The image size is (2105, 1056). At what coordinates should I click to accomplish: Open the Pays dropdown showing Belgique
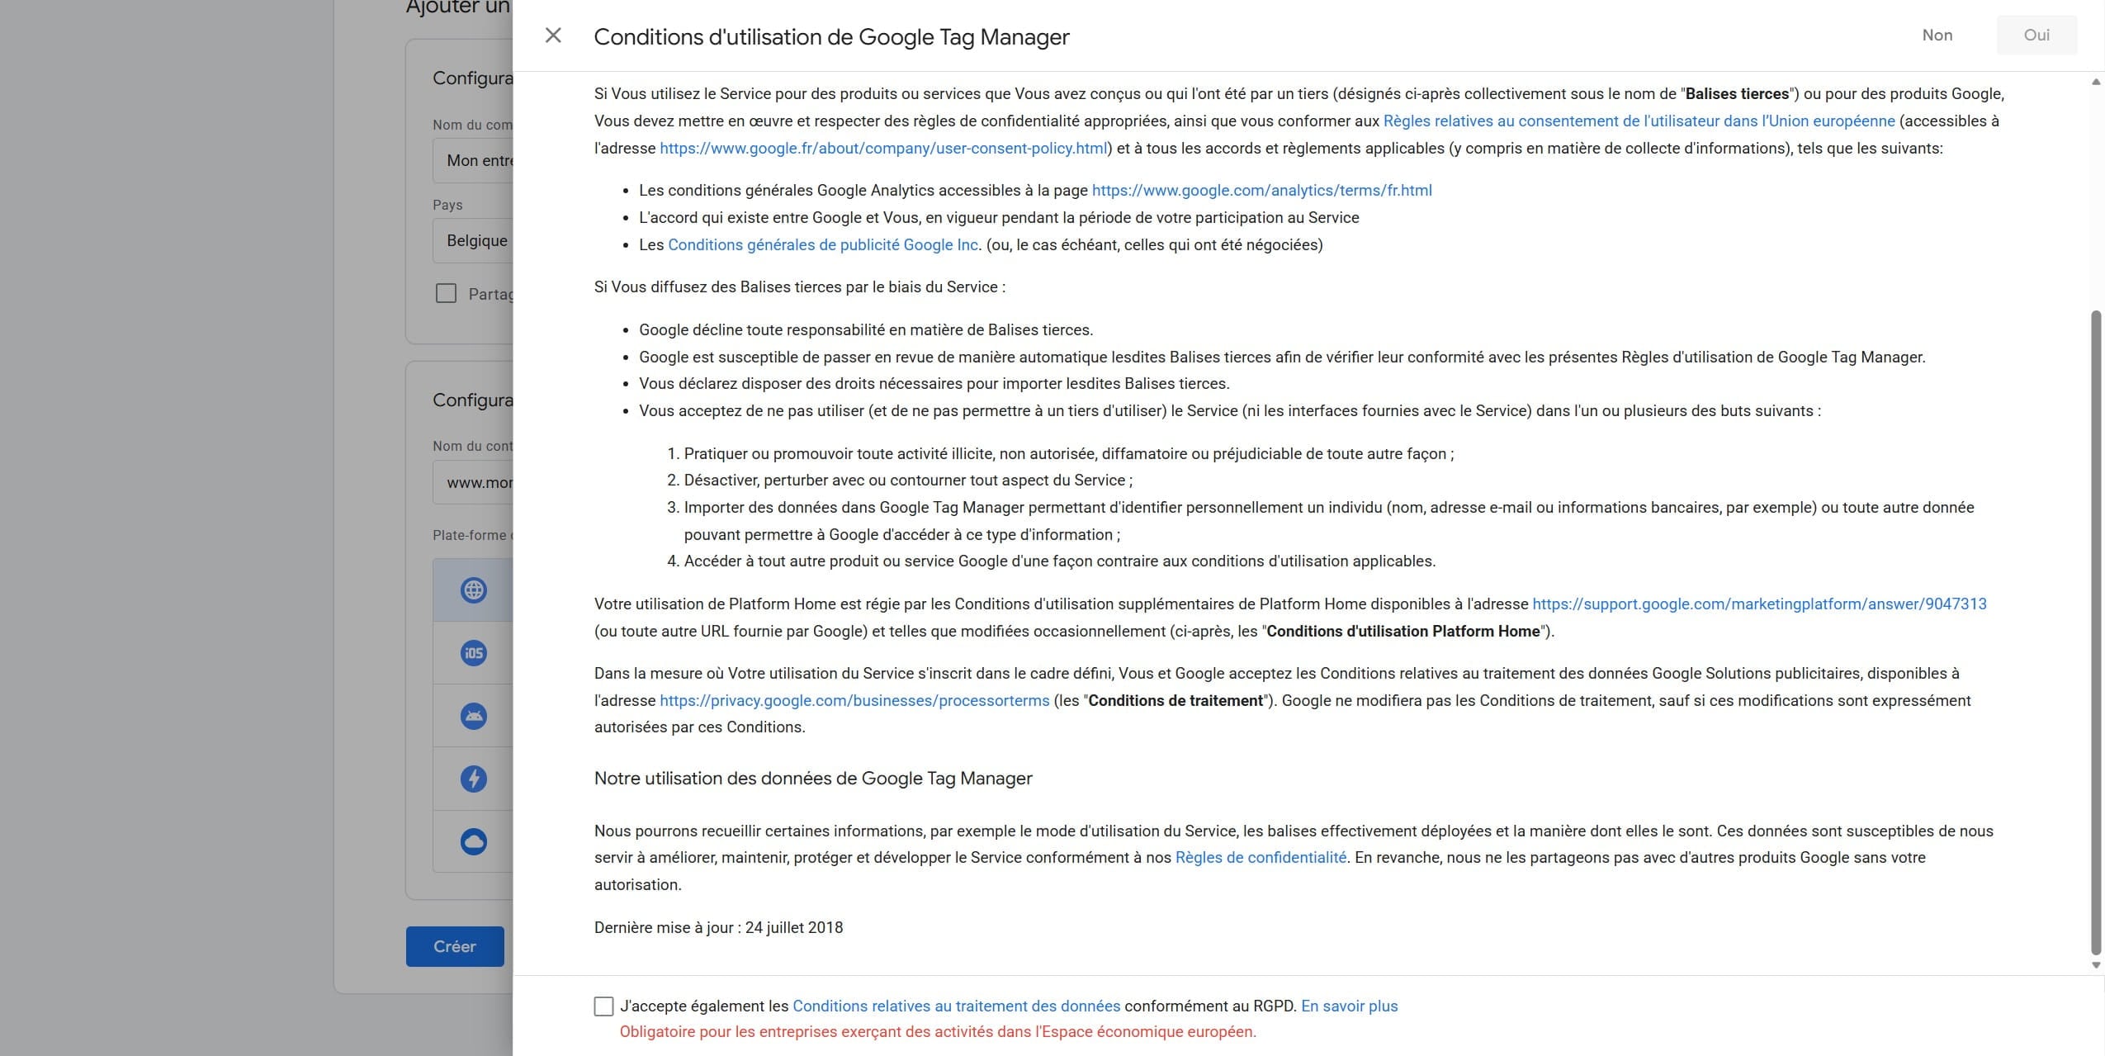[x=473, y=241]
